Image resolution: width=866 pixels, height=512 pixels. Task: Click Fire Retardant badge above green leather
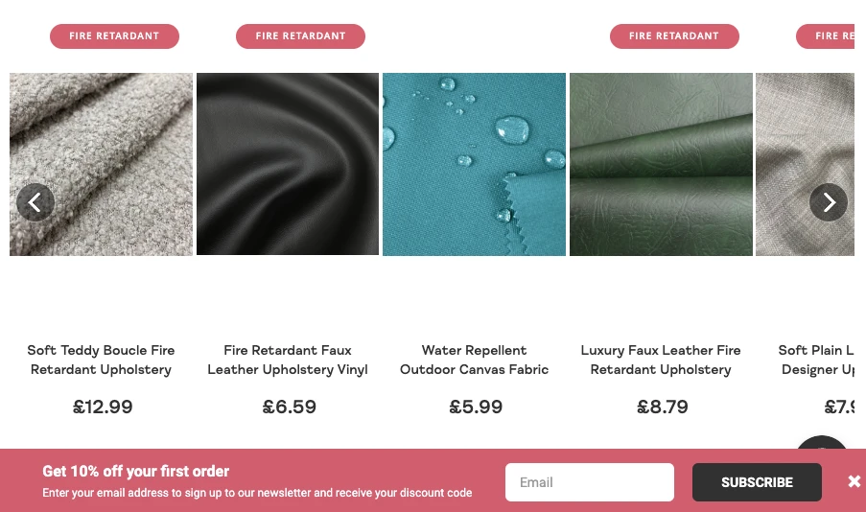pyautogui.click(x=674, y=36)
